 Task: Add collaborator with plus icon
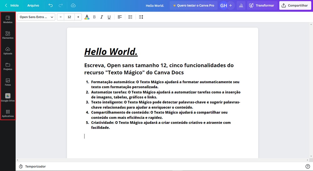pos(231,5)
